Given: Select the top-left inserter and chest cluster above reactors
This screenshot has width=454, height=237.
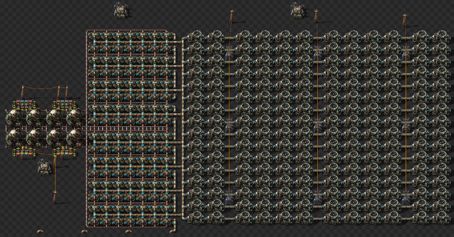Looking at the screenshot, I should (24, 104).
